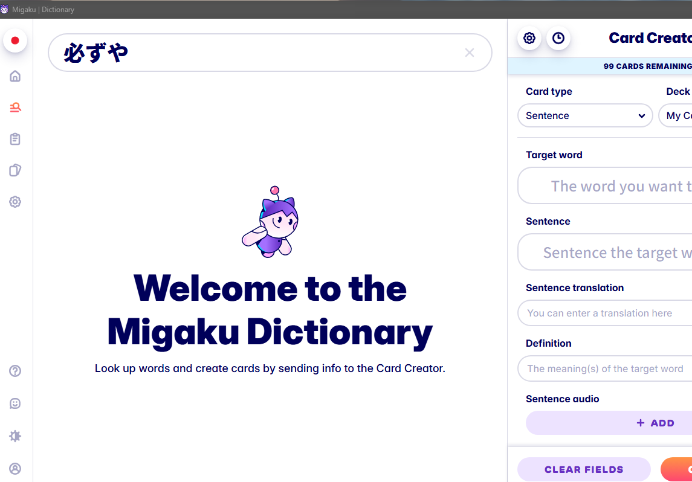This screenshot has width=692, height=482.
Task: Open the sidebar settings gear icon
Action: tap(15, 202)
